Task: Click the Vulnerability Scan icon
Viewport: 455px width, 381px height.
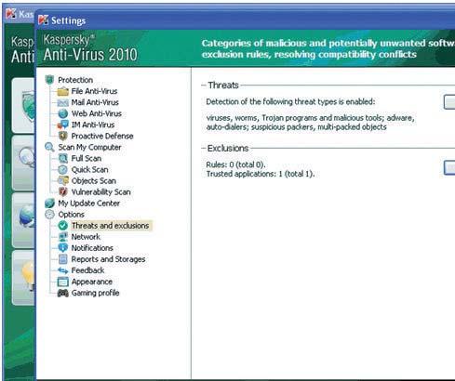Action: click(62, 191)
